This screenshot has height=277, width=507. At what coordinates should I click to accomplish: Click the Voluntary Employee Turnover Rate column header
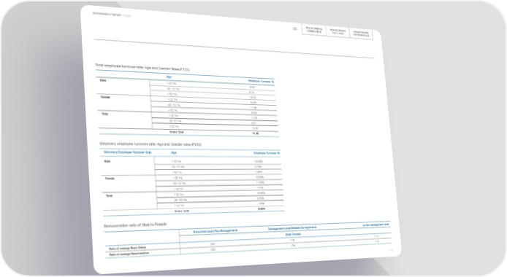128,152
